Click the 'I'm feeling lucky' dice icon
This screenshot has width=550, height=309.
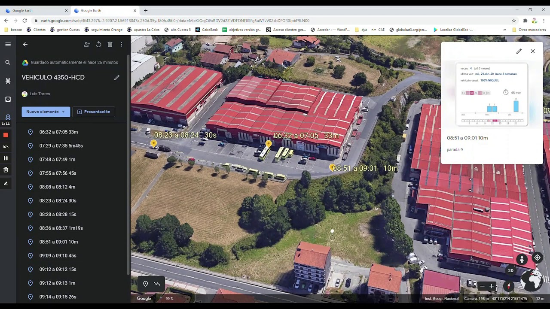[8, 99]
